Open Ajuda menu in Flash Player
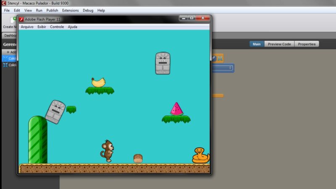This screenshot has width=336, height=189. click(x=72, y=27)
